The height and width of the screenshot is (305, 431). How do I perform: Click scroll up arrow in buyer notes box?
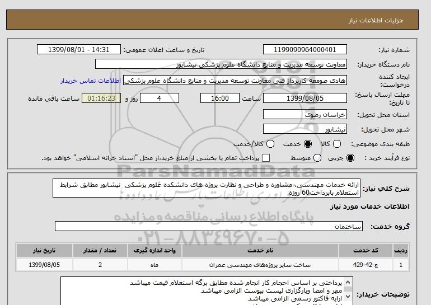348,283
